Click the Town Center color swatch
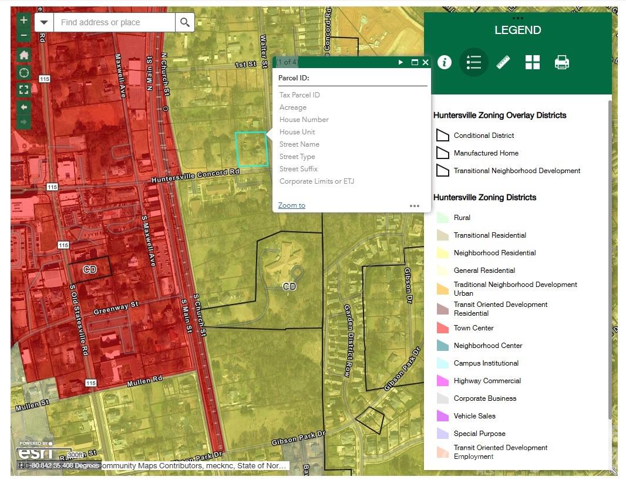The width and height of the screenshot is (626, 480). pyautogui.click(x=443, y=328)
